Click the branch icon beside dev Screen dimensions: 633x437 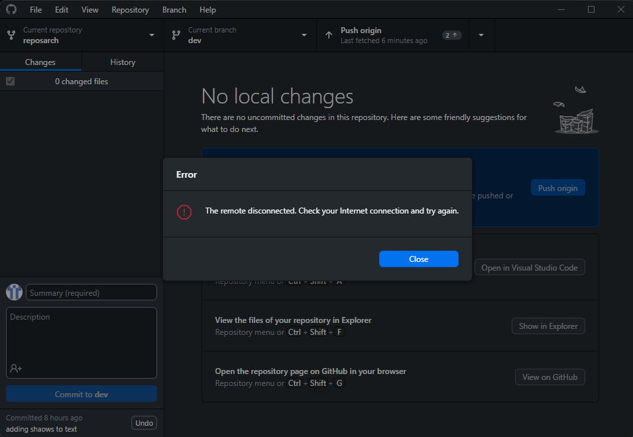coord(175,34)
